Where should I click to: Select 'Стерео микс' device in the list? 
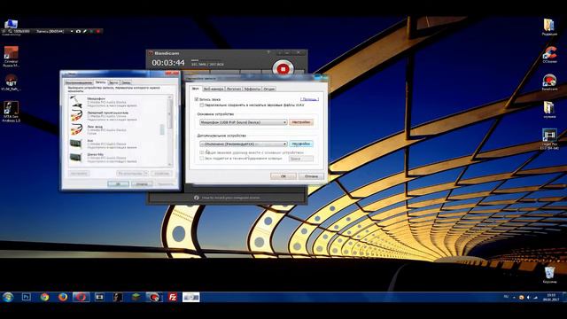tap(118, 158)
